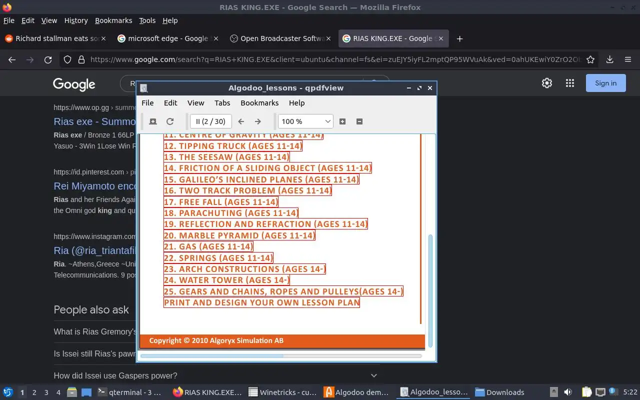Open a new Firefox tab
Screen dimensions: 640x400
tap(459, 38)
